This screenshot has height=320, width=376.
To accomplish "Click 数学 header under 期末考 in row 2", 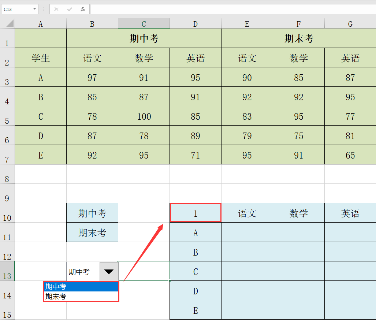I will coord(298,58).
